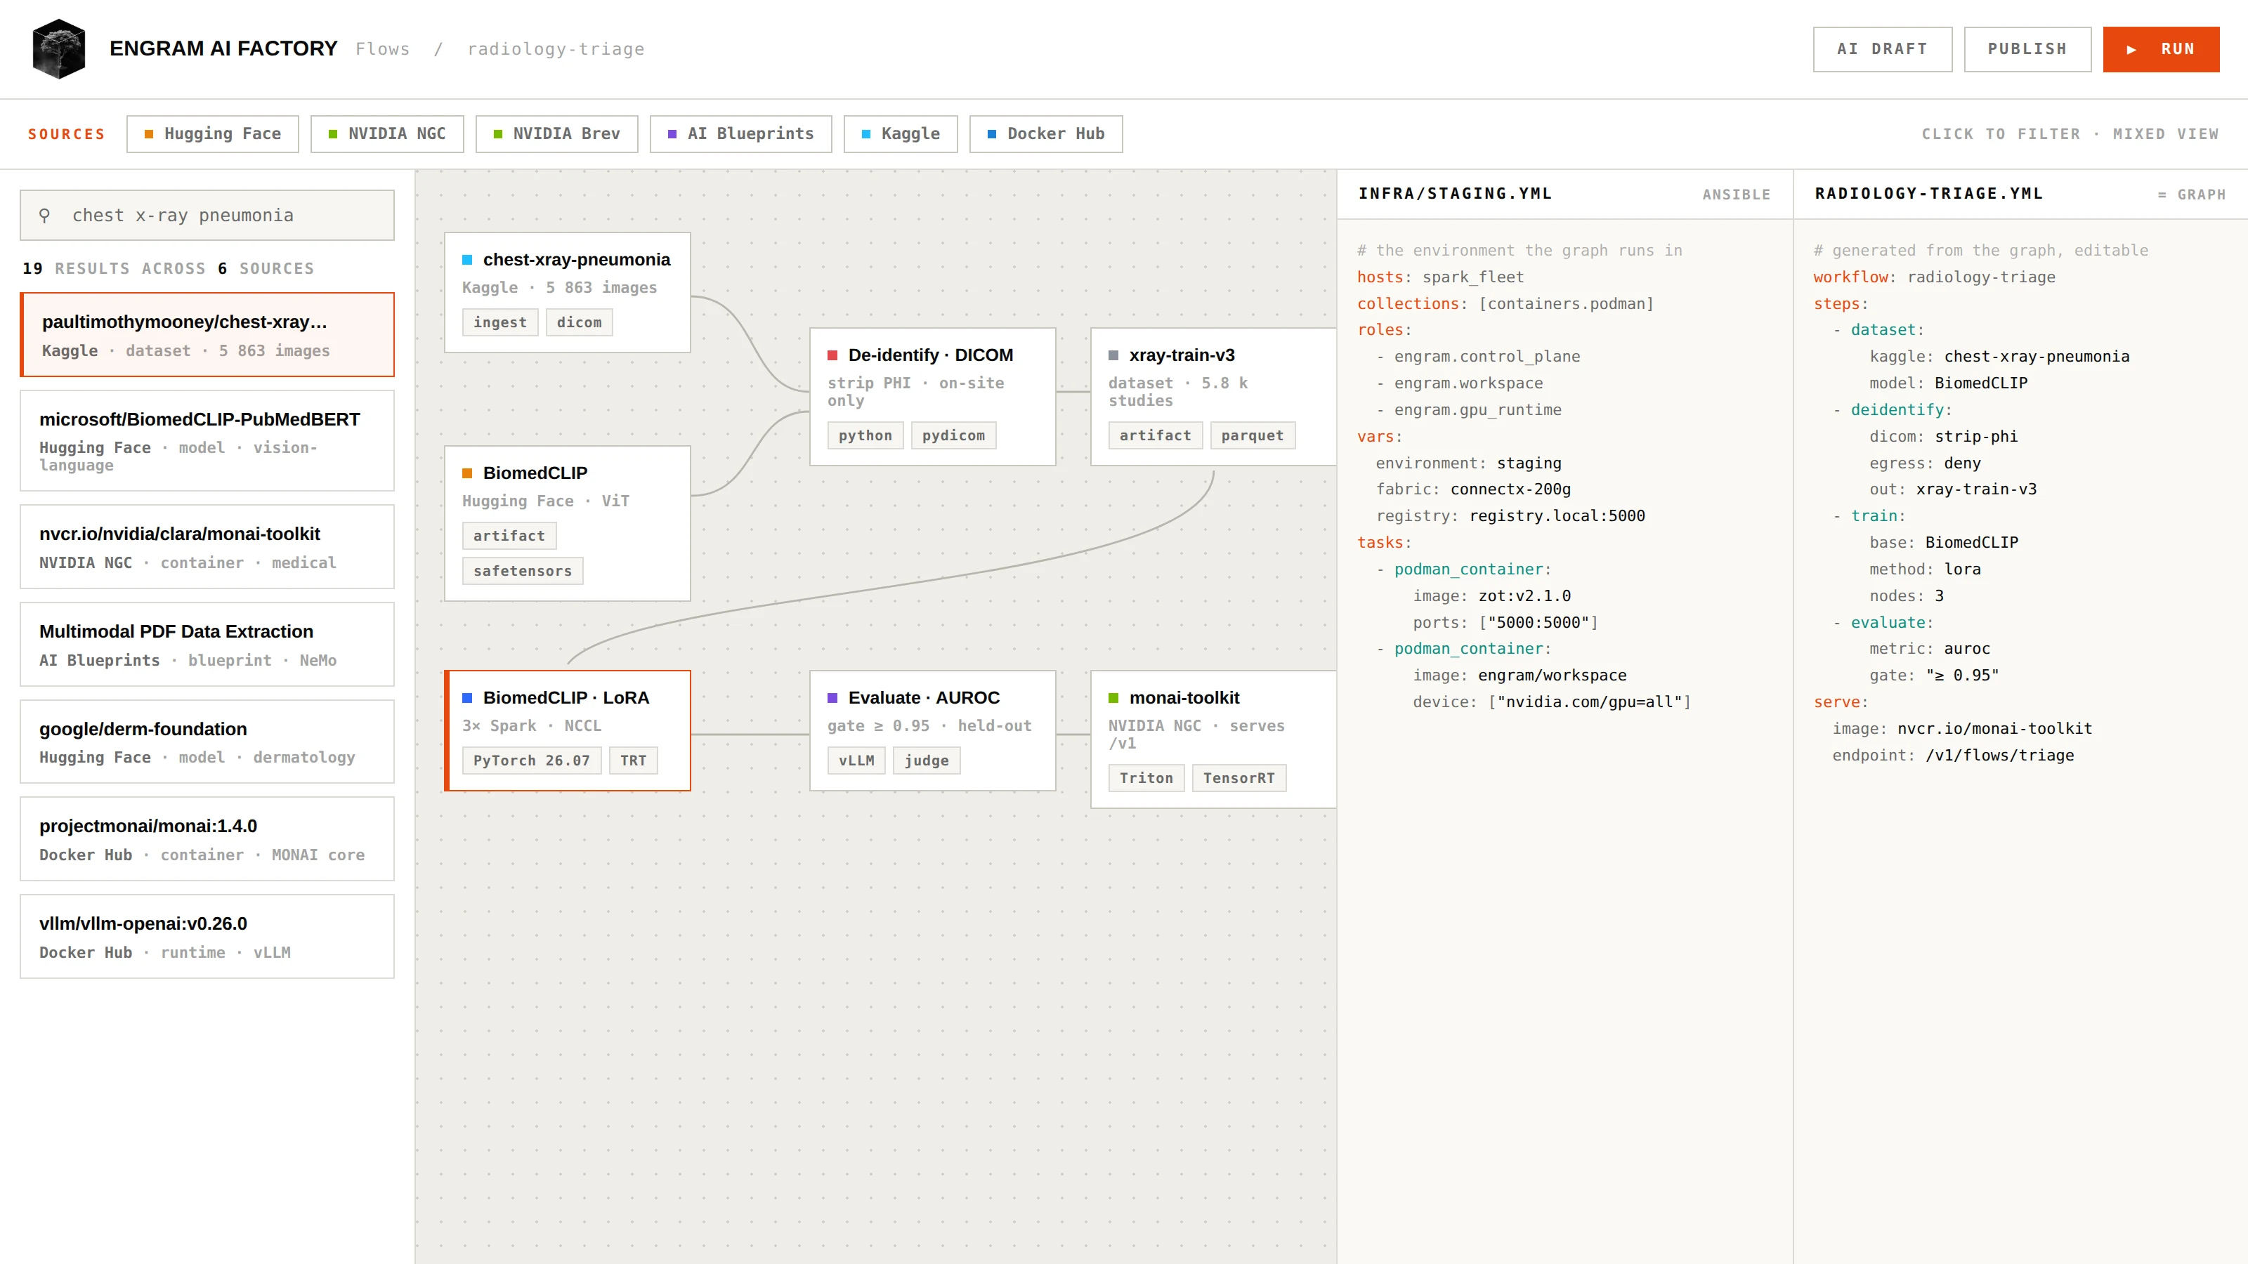Click the artifact tag on xray-train-v3
The height and width of the screenshot is (1264, 2248).
(x=1156, y=435)
